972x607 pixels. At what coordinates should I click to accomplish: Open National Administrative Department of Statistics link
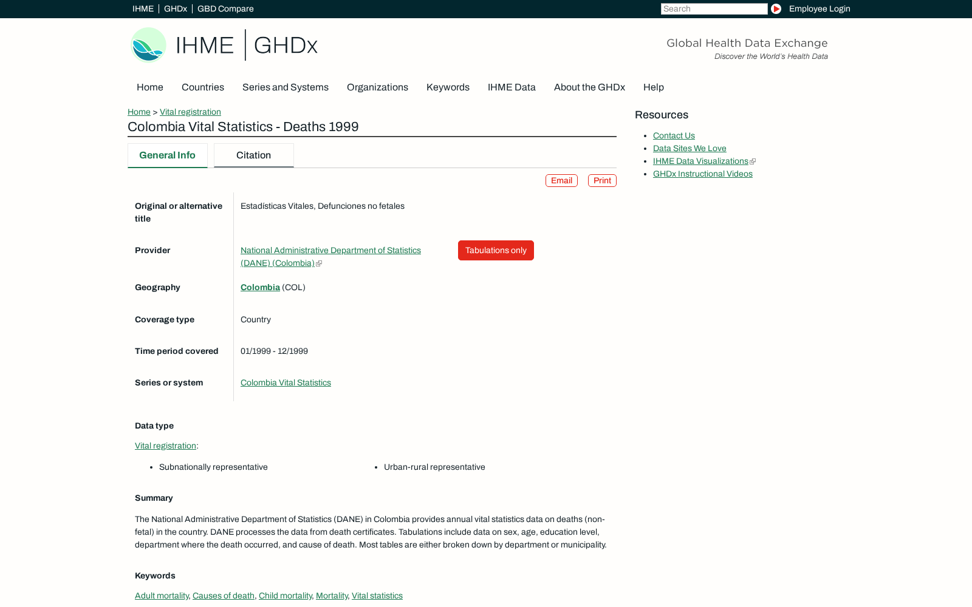pyautogui.click(x=330, y=257)
